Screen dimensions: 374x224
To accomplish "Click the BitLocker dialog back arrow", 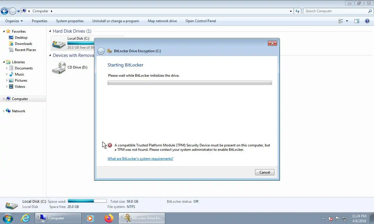I will (x=101, y=51).
